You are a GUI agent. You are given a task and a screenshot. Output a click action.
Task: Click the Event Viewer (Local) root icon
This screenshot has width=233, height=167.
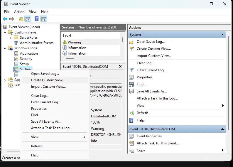5,27
